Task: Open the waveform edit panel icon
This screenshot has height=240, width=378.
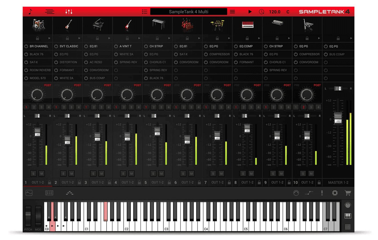Action: 29,193
